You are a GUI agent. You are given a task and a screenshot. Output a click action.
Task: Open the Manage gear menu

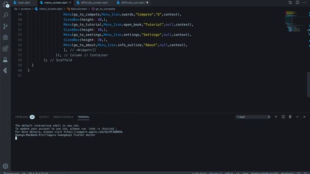coord(5,166)
